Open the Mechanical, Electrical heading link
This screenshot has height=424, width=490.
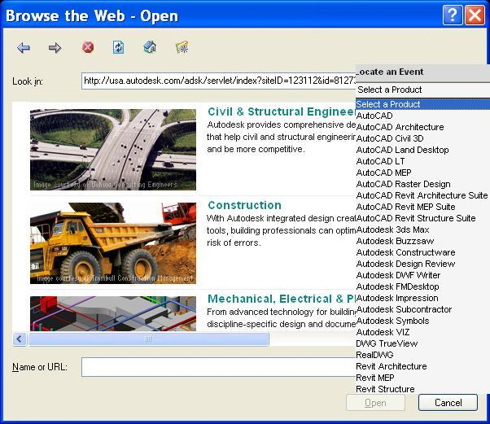tap(282, 299)
